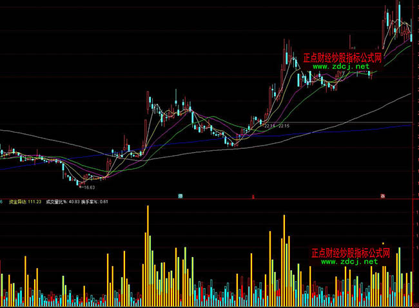Click the cyan marker icon under the chart
Image resolution: width=419 pixels, height=308 pixels.
tap(181, 195)
